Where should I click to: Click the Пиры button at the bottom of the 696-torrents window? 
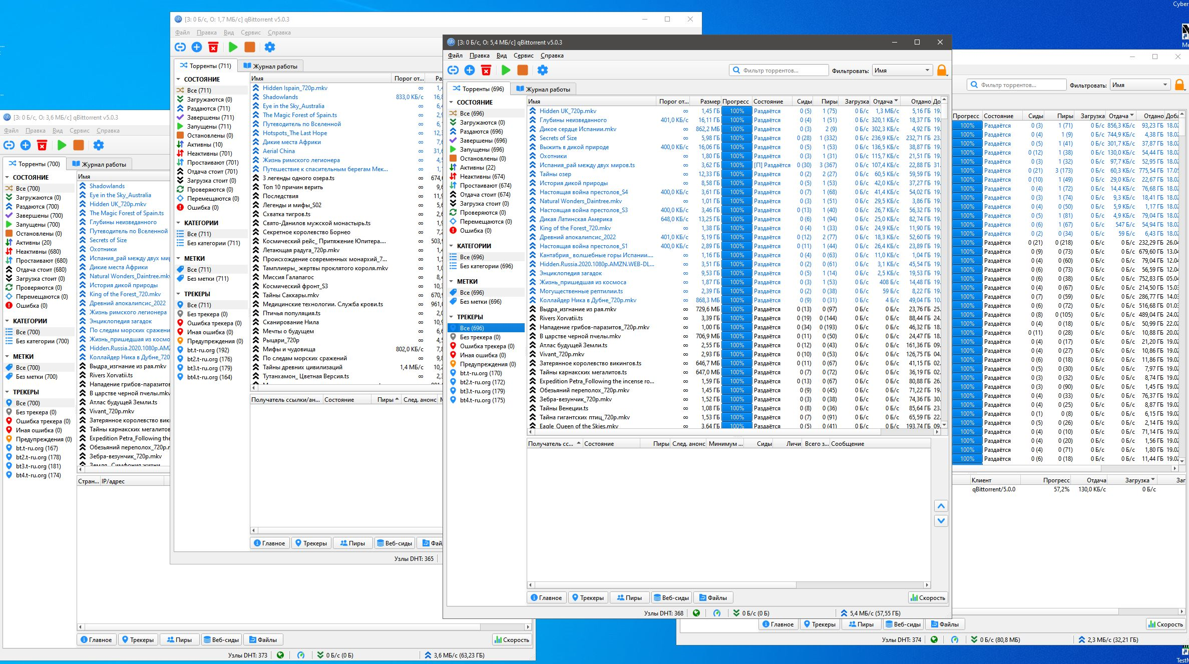point(629,597)
